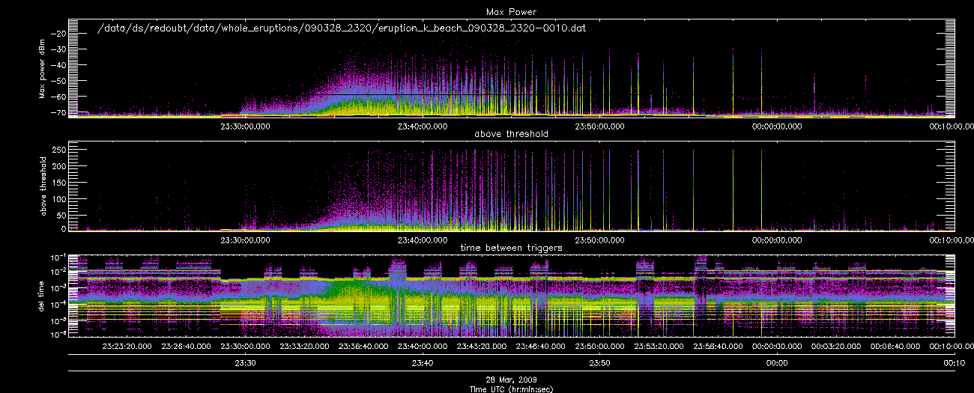Click the vertical 'above threshold' y-axis label
Viewport: 974px width, 393px height.
coord(43,186)
